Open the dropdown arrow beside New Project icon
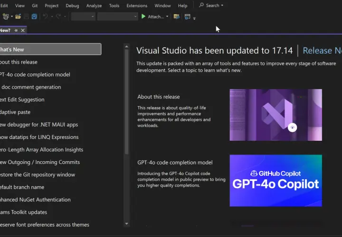The height and width of the screenshot is (237, 342). pos(12,17)
